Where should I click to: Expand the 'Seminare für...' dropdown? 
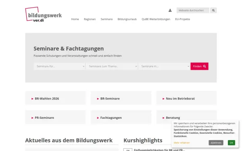pos(59,66)
